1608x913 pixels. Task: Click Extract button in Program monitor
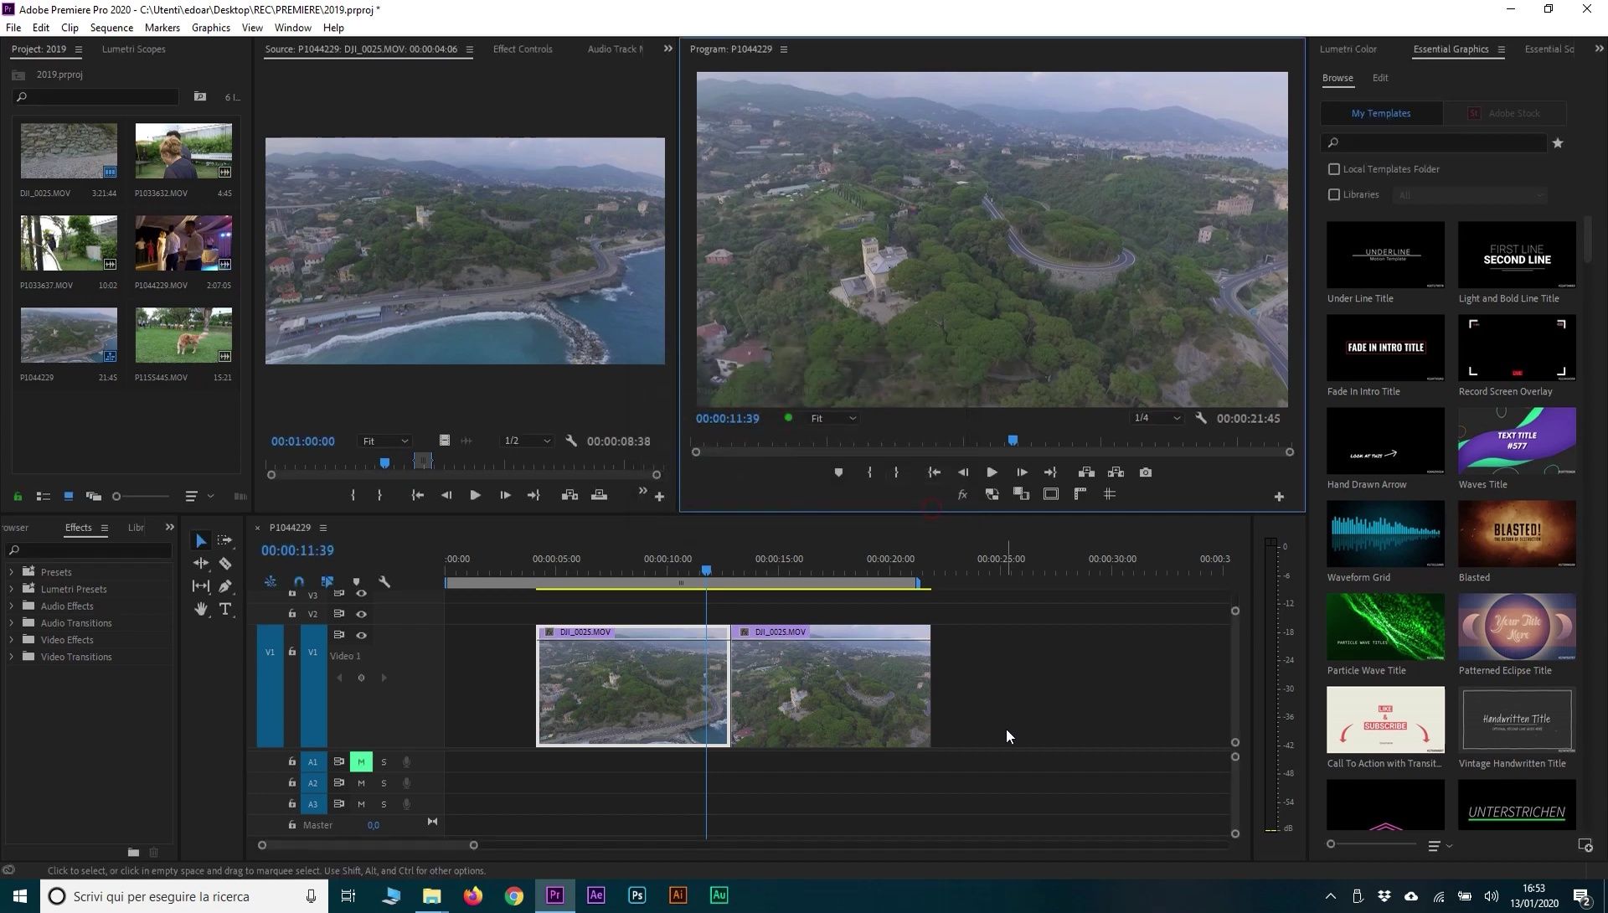1116,472
